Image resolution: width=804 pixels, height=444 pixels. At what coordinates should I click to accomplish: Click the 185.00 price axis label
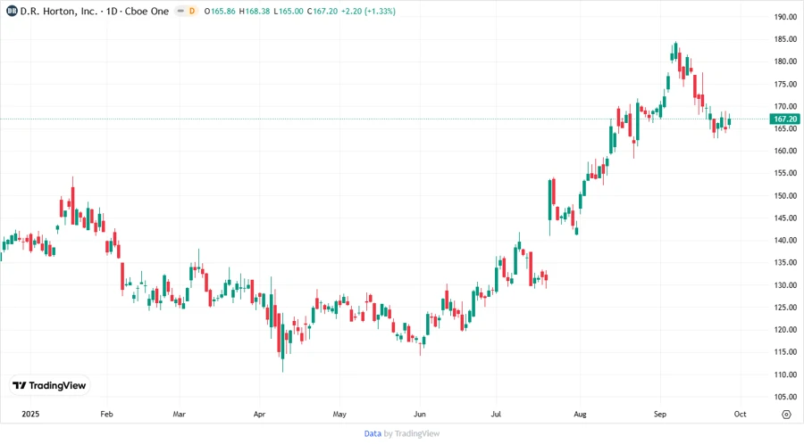tap(785, 39)
